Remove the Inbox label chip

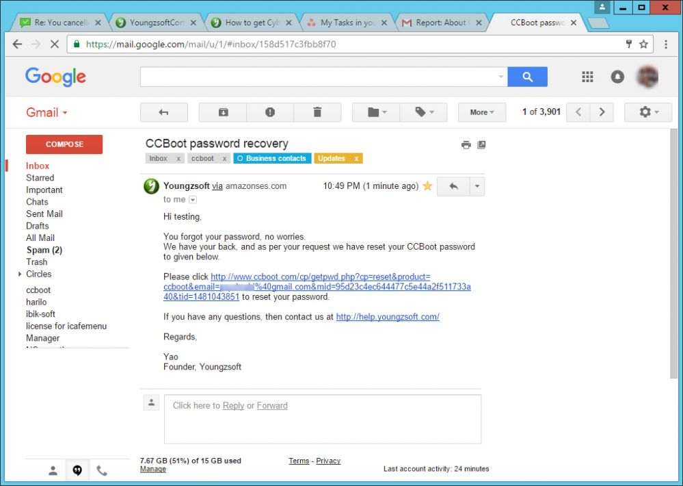[178, 159]
